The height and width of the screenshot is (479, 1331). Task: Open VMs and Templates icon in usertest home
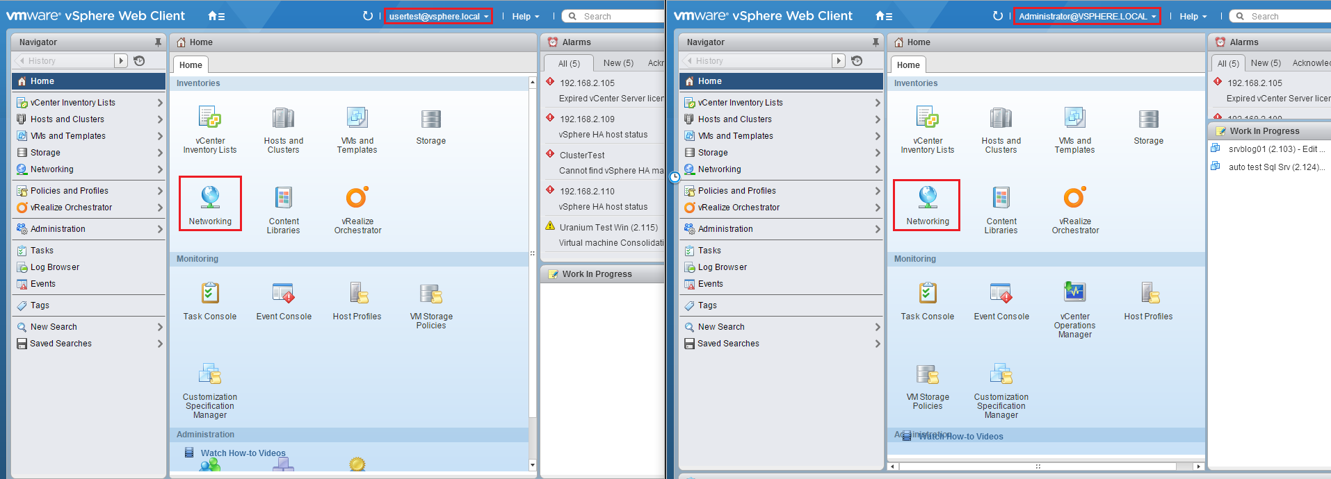coord(357,129)
